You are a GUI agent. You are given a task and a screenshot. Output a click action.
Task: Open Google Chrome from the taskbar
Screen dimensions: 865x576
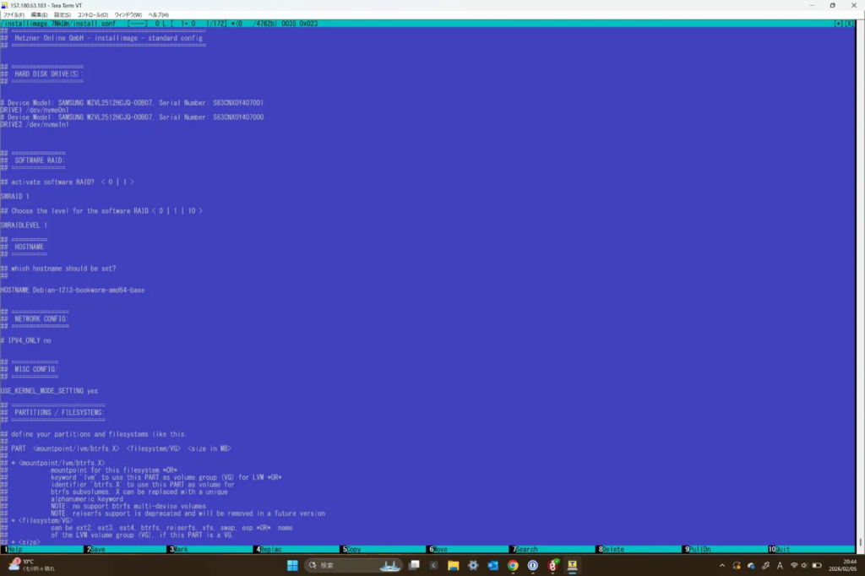point(513,565)
